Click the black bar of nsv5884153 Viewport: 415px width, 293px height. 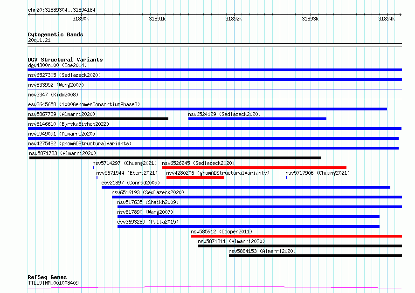(x=316, y=256)
